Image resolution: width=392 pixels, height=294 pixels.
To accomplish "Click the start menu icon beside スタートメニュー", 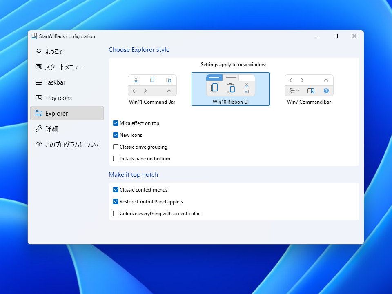I will [x=39, y=67].
